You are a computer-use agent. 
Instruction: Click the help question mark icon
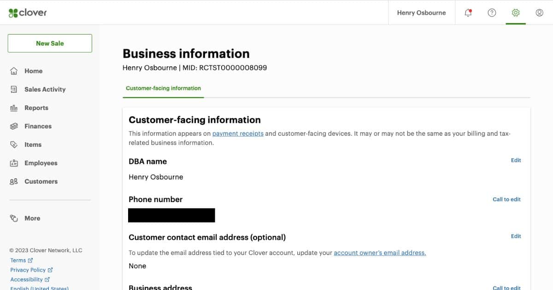click(x=492, y=13)
